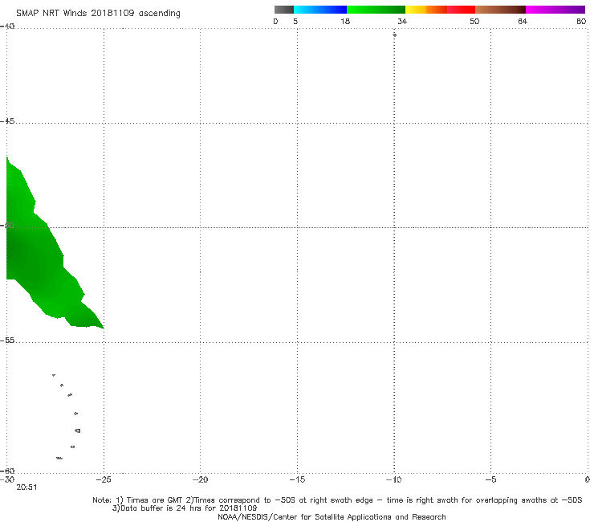This screenshot has width=594, height=522.
Task: Click the longitude label '-10'
Action: coord(393,479)
